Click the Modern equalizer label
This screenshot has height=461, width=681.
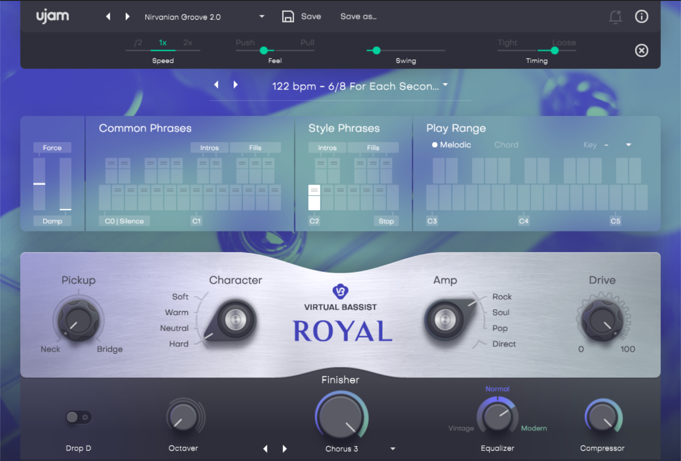[534, 428]
